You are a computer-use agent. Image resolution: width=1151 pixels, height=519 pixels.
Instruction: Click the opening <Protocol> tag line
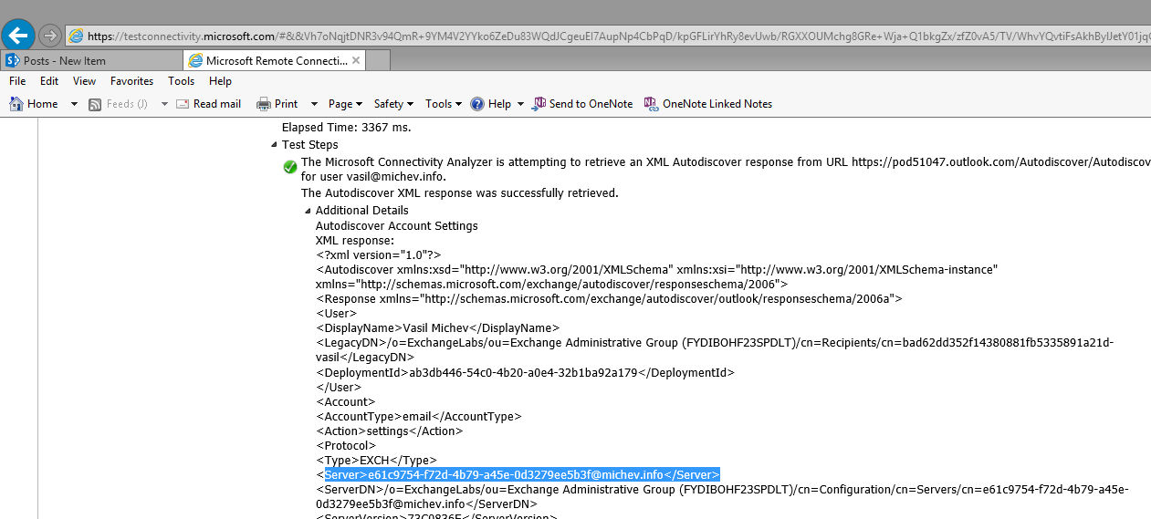click(345, 445)
